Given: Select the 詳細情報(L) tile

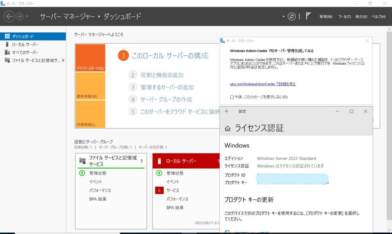Looking at the screenshot, I should pyautogui.click(x=90, y=114).
